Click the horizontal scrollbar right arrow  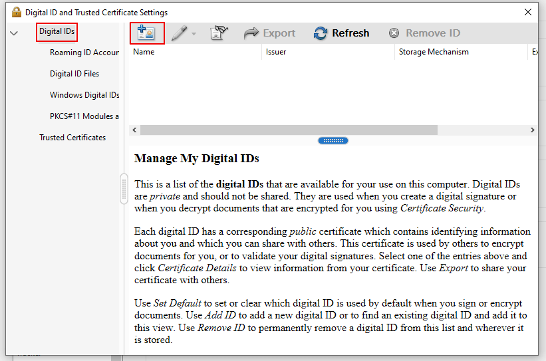(533, 130)
